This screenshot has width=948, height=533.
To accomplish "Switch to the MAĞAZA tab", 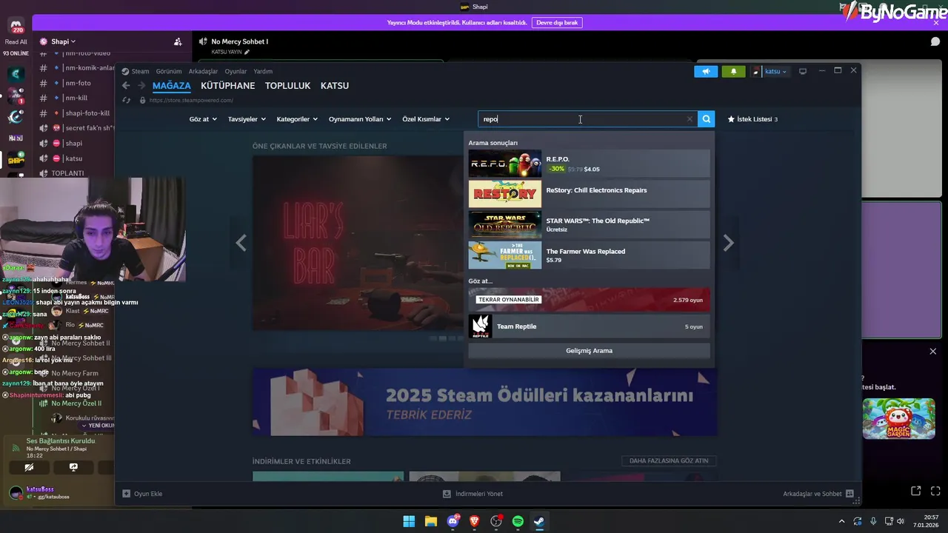I will (x=172, y=86).
